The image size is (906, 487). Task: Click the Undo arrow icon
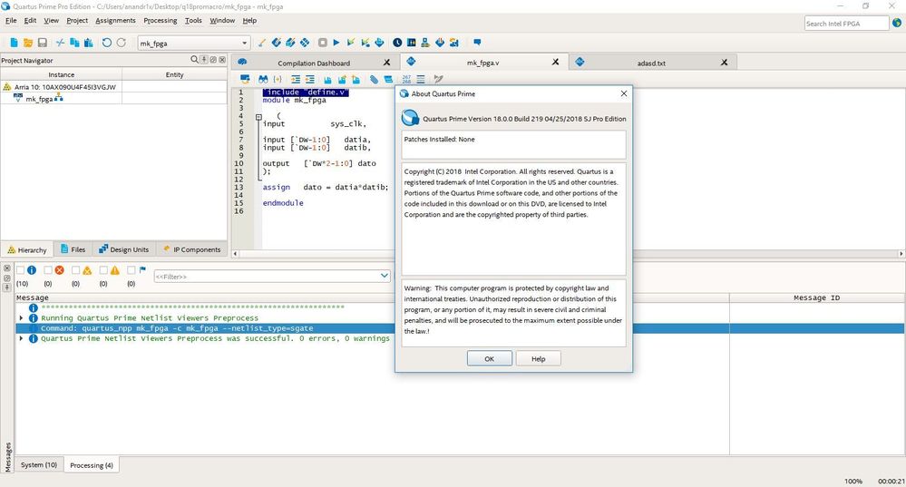pyautogui.click(x=107, y=43)
